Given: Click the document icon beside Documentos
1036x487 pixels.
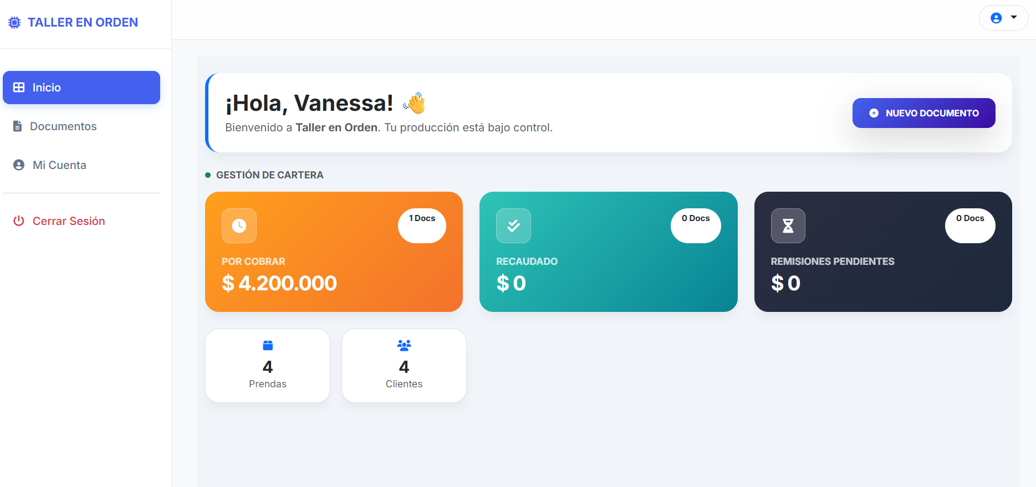Looking at the screenshot, I should pos(18,126).
